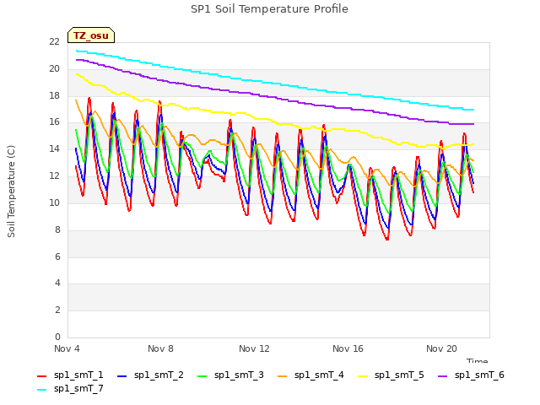Click the 4 y-axis tick label
The width and height of the screenshot is (540, 405).
click(x=57, y=283)
